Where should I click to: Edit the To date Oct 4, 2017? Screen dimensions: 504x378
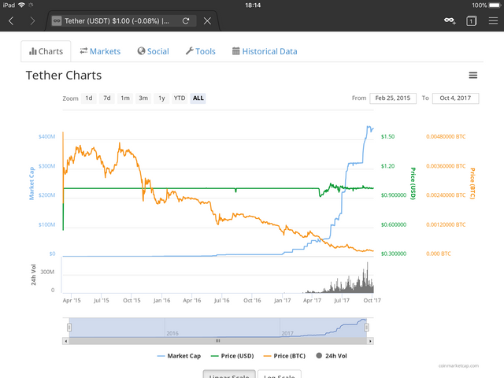pyautogui.click(x=455, y=98)
